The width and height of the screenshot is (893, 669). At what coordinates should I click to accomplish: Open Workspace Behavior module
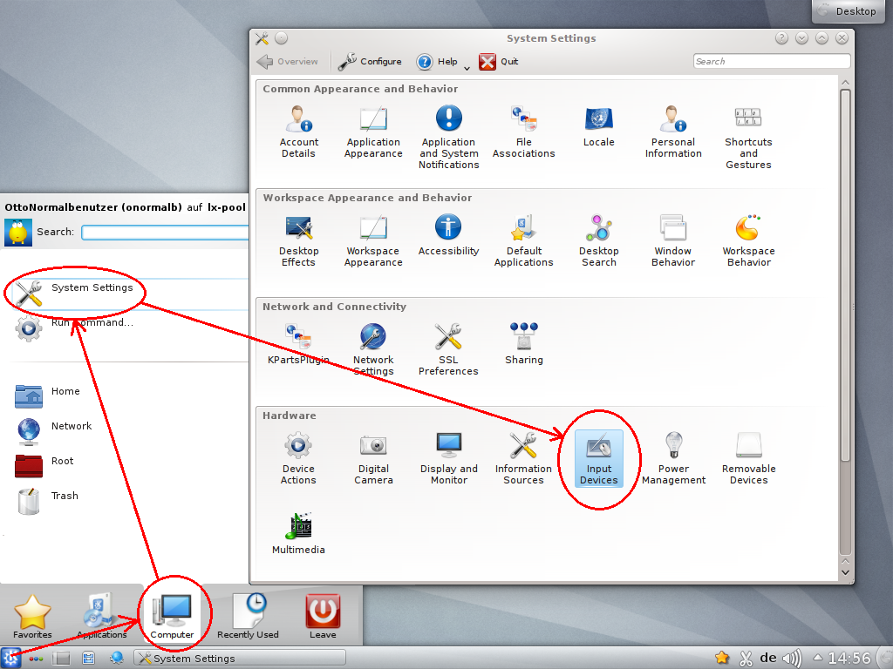coord(748,240)
